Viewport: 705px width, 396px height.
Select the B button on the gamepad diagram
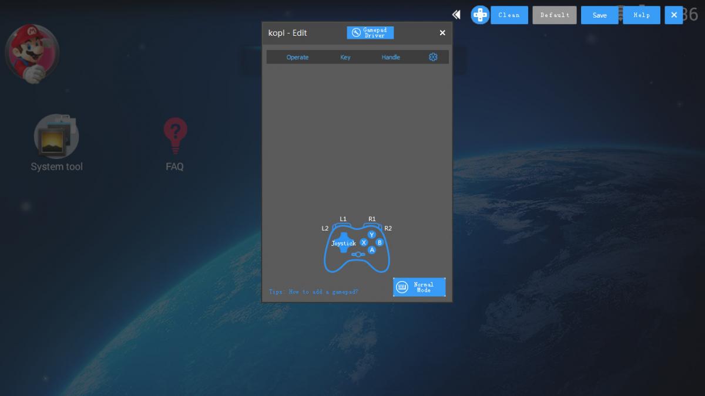pyautogui.click(x=379, y=242)
